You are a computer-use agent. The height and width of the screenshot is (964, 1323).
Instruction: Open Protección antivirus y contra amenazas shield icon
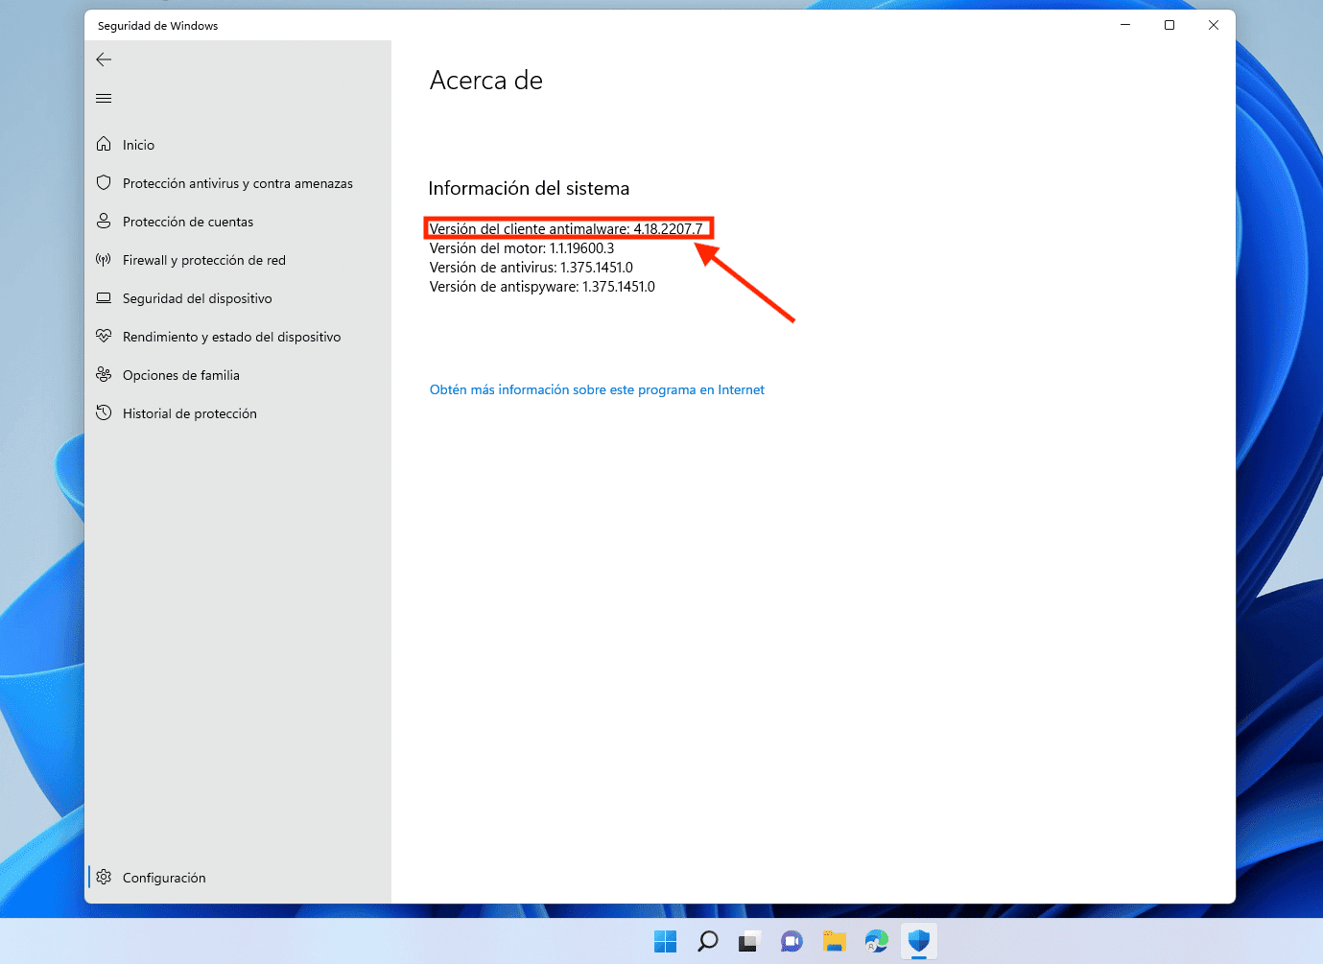pos(104,182)
